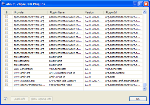Click the Legal Info button
Screen dimensions: 150x105
(x=19, y=99)
